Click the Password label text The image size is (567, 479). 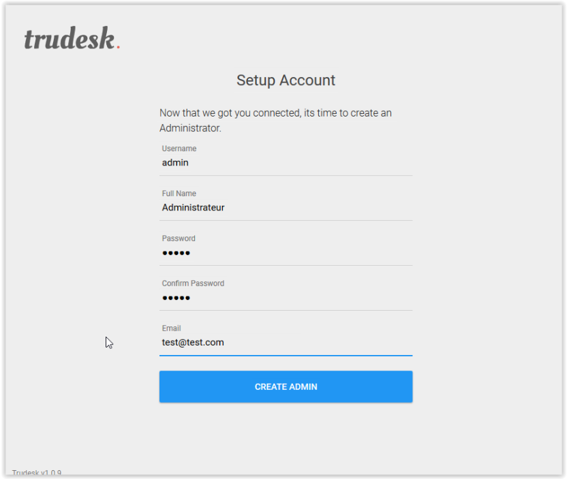179,238
